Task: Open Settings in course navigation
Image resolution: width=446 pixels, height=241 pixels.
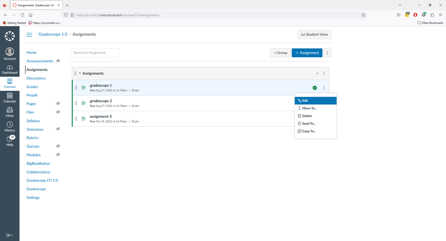Action: point(33,198)
